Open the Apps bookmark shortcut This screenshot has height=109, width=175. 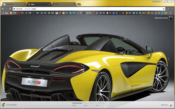pyautogui.click(x=5, y=13)
